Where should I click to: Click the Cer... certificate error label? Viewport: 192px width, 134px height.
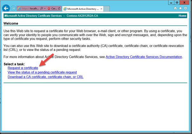point(54,8)
